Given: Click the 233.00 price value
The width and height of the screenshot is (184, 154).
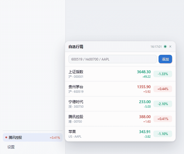Looking at the screenshot, I should coord(145,102).
